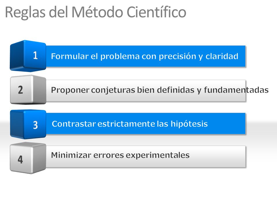This screenshot has width=277, height=208.
Task: Select the Contrastar estrictamente las hipótesis bar
Action: 146,124
